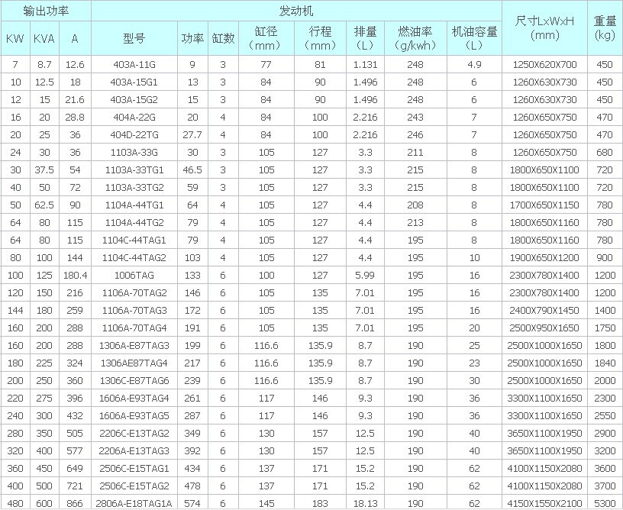The image size is (623, 510).
Task: Select model cell 1104C-44TAG1
Action: point(134,240)
